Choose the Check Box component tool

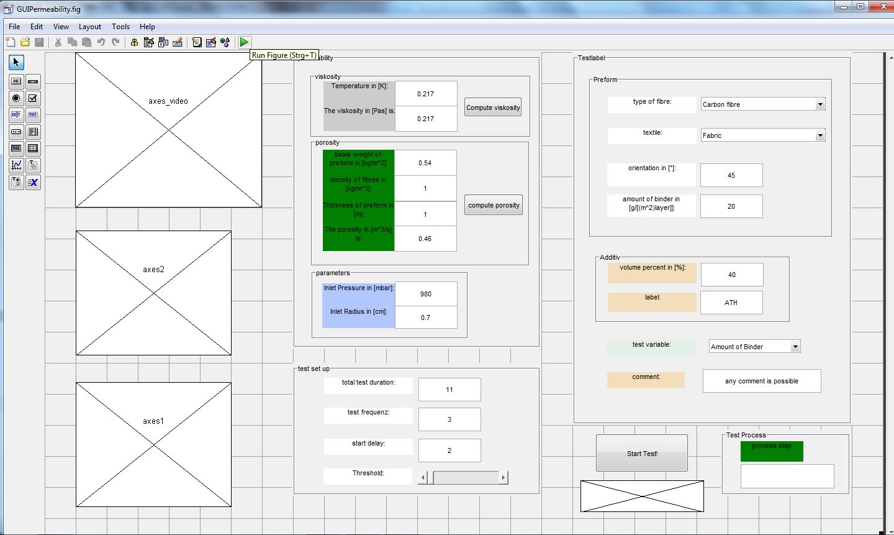pyautogui.click(x=33, y=98)
